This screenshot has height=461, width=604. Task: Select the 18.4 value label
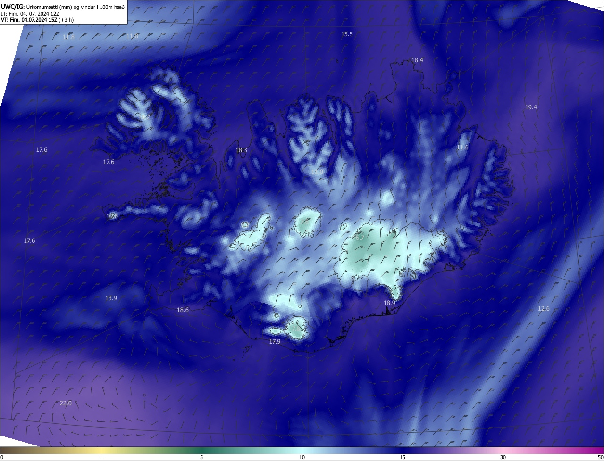tap(417, 60)
